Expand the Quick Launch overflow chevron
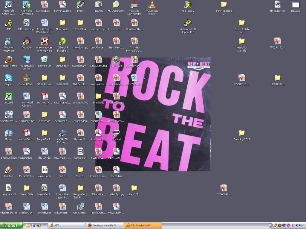Image resolution: width=306 pixels, height=229 pixels. click(x=45, y=224)
